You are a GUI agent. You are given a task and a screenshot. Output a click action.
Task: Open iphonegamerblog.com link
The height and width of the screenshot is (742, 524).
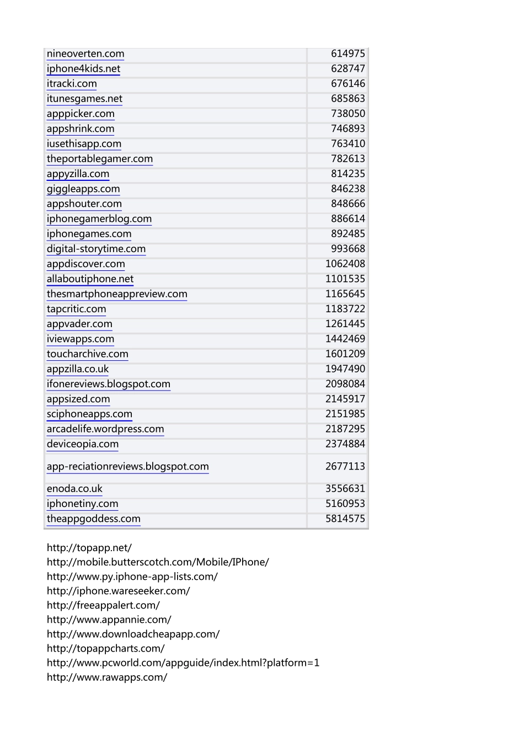99,219
